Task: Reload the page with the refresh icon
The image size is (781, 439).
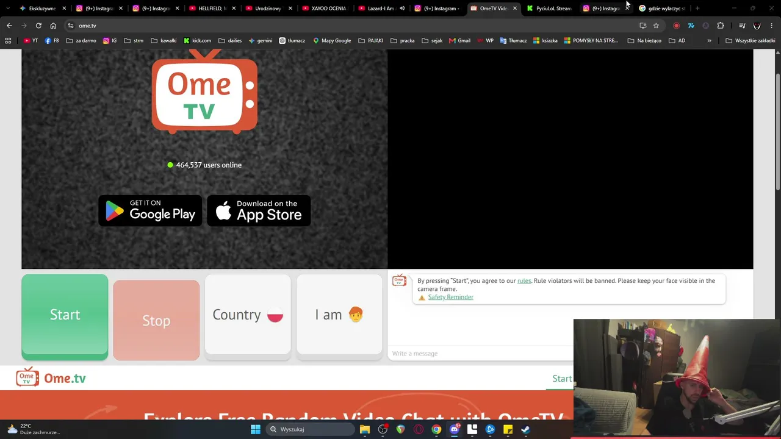Action: (x=38, y=26)
